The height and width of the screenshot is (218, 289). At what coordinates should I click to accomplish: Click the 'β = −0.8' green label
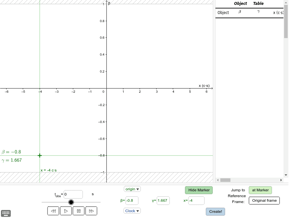click(11, 152)
